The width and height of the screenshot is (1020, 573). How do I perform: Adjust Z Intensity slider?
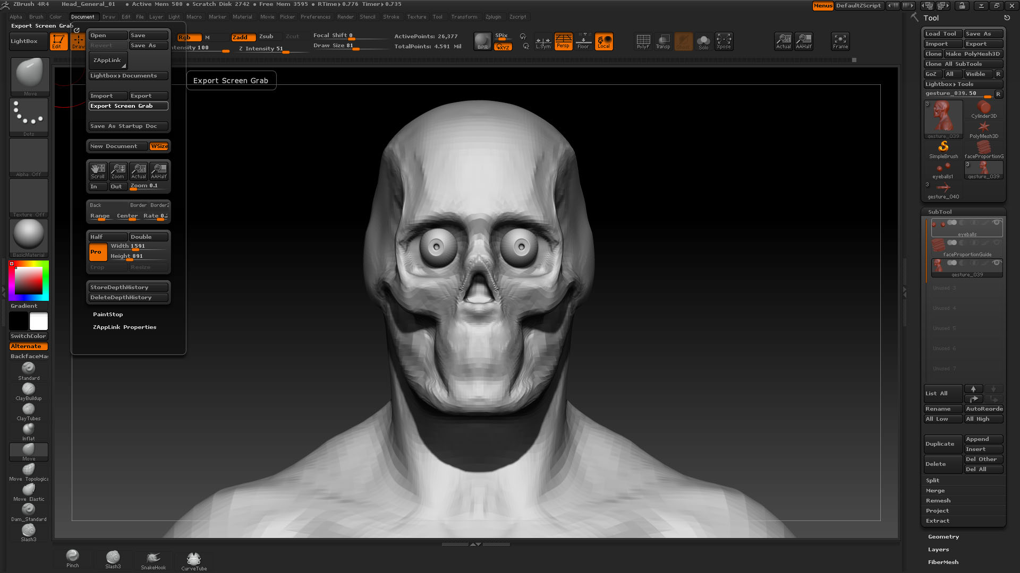[x=272, y=49]
